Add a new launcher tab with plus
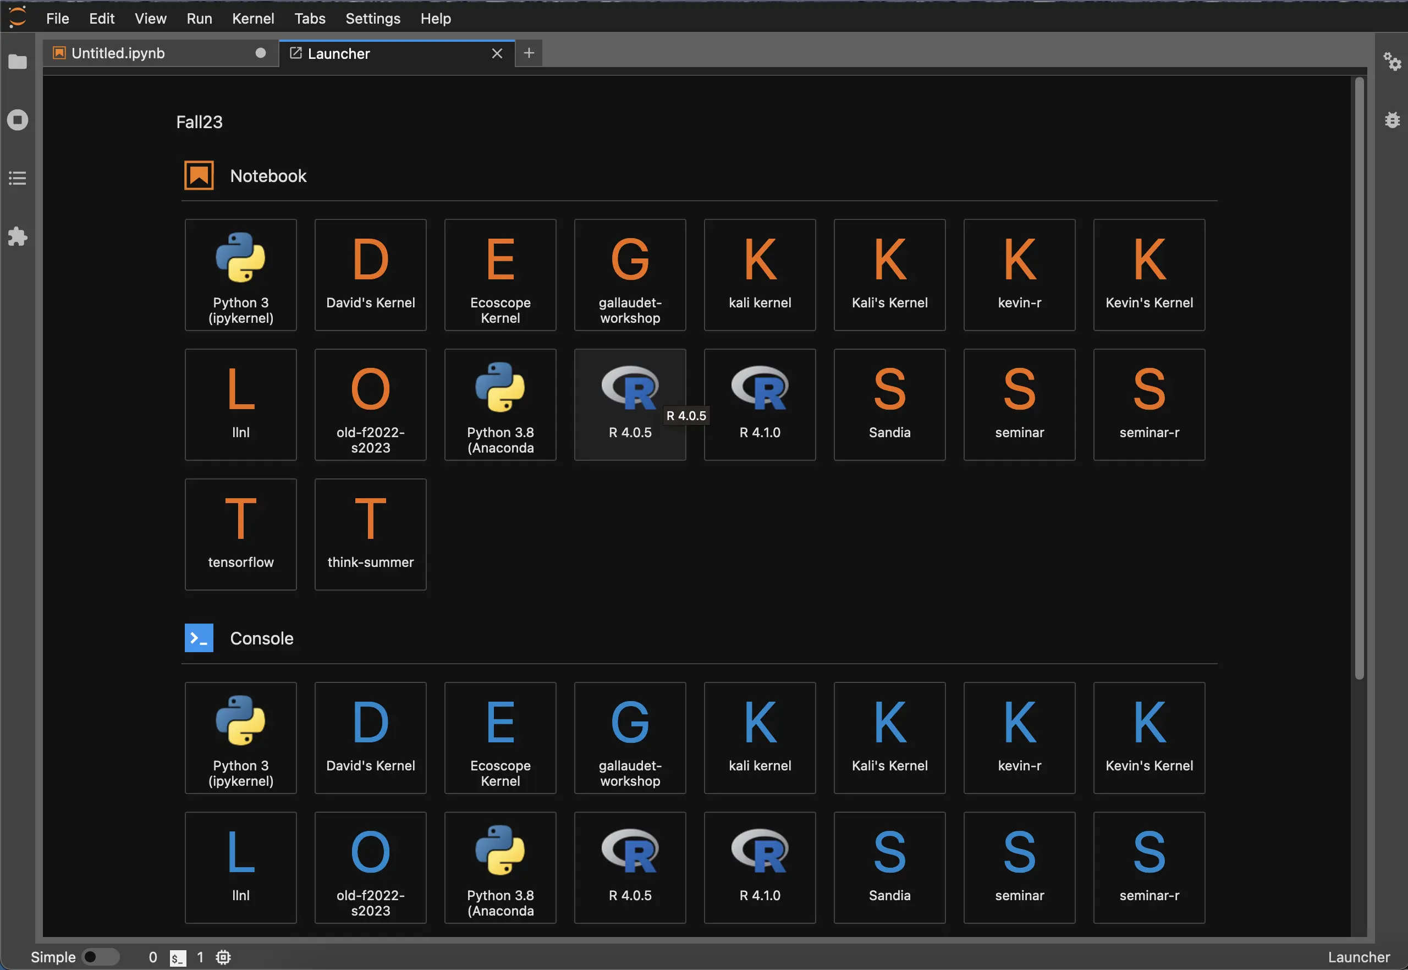1408x970 pixels. coord(529,53)
